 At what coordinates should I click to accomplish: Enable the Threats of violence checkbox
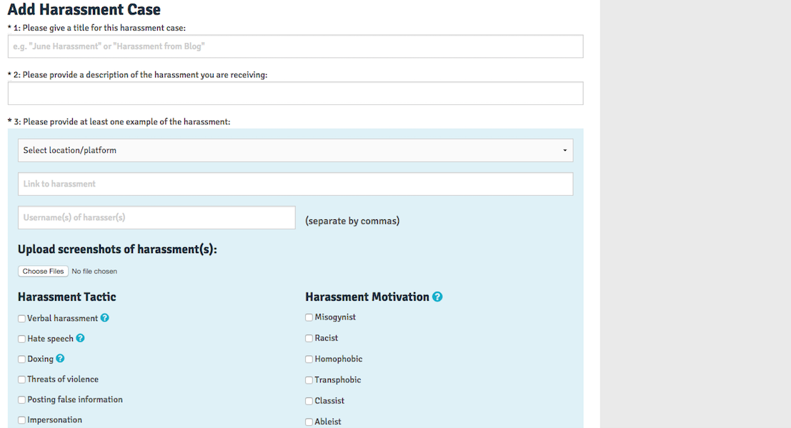coord(22,379)
